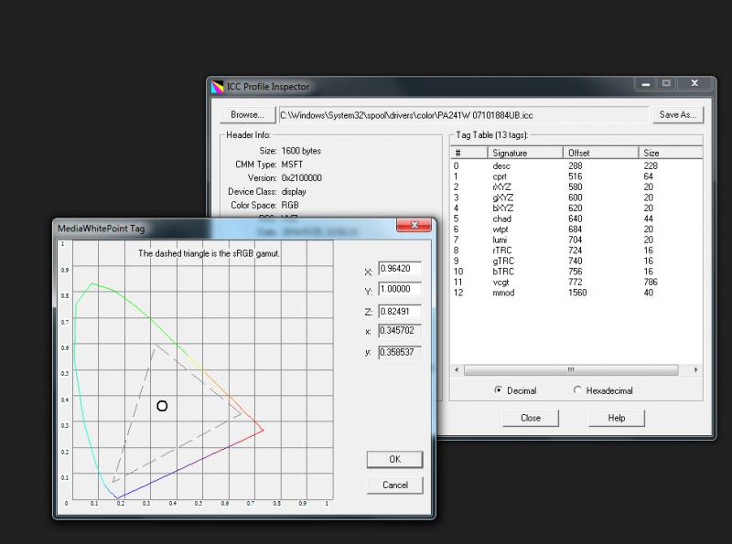
Task: Click the lowercase x chromaticity field 0.345702
Action: (x=400, y=331)
